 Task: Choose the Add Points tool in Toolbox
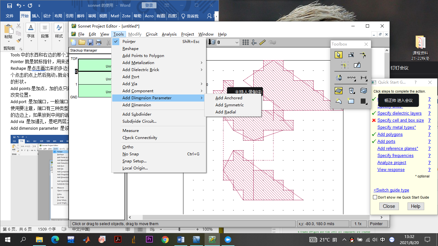(x=363, y=55)
